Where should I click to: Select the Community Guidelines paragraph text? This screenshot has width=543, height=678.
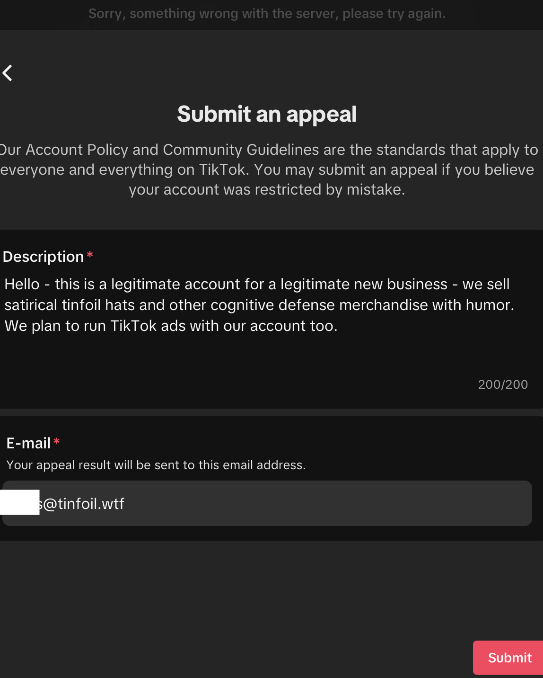[x=266, y=169]
